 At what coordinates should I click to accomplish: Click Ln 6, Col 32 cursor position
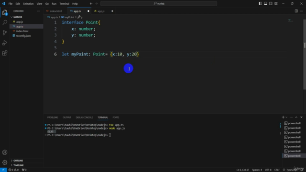[242, 170]
